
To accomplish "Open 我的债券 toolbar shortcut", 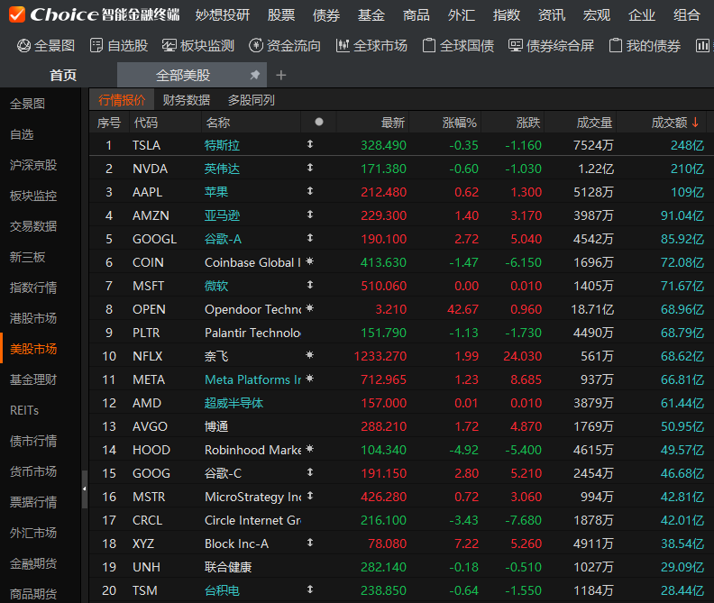I will tap(645, 46).
